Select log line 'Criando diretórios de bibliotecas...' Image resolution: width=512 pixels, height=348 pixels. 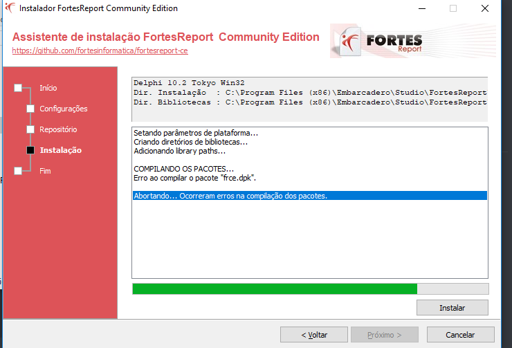point(191,142)
